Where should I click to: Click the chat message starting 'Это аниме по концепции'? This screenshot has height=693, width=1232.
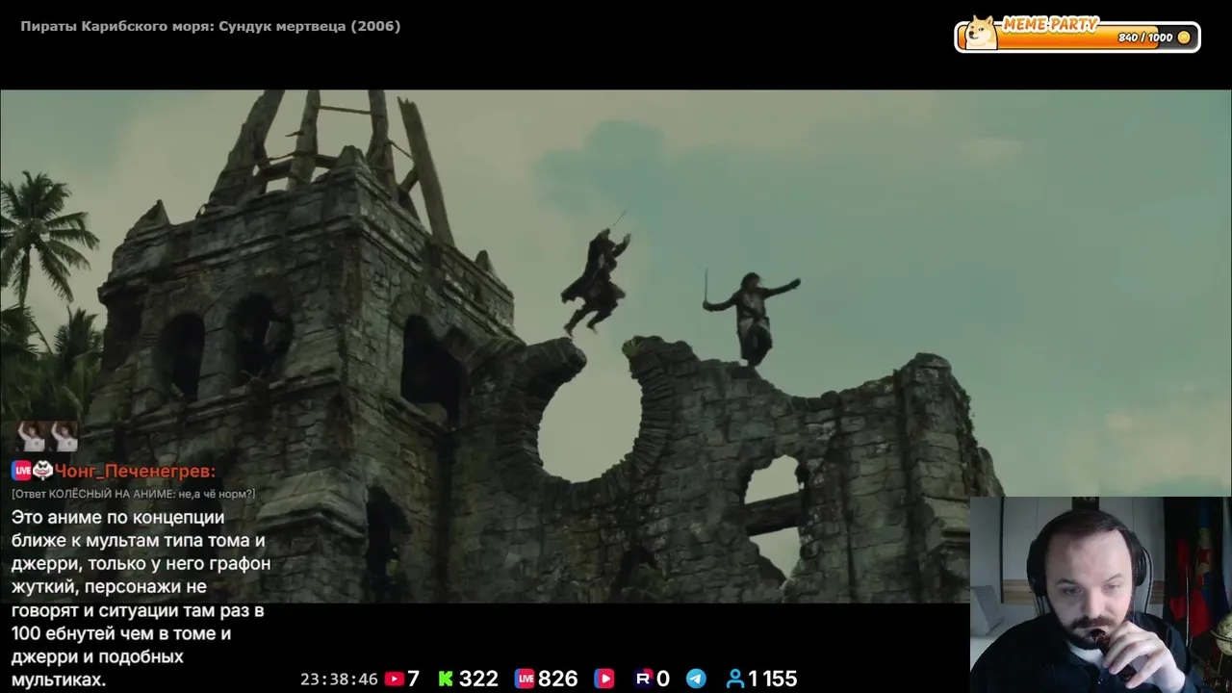(141, 599)
